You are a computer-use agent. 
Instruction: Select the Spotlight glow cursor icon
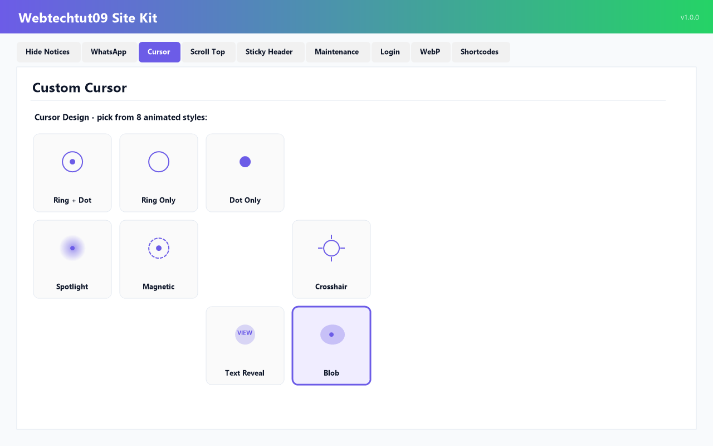[x=72, y=248]
